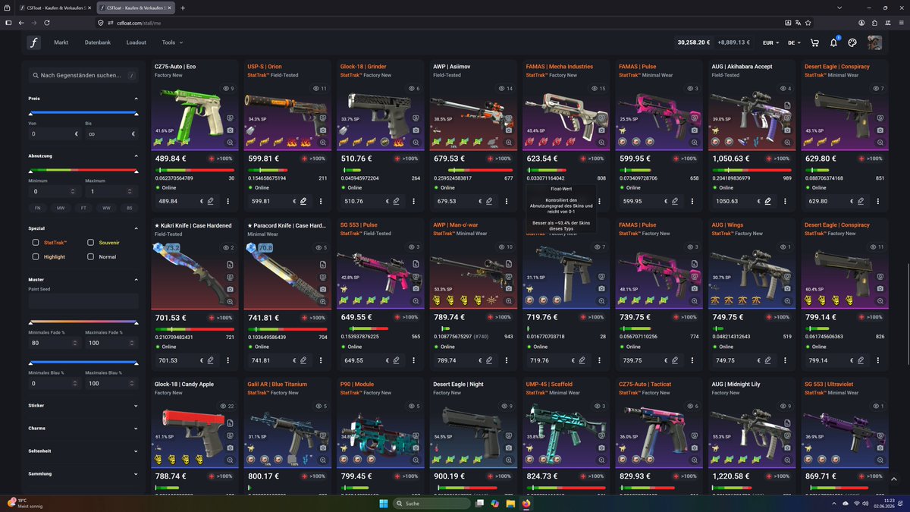Click edit price pencil on CZ75-Auto Eco
910x512 pixels.
pyautogui.click(x=210, y=201)
